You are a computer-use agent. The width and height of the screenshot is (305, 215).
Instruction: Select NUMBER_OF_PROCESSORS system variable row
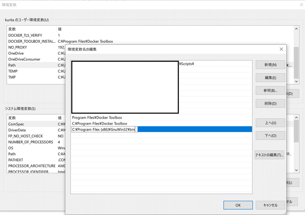[37, 142]
